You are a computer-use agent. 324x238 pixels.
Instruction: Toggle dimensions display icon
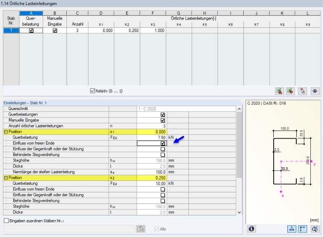303,229
